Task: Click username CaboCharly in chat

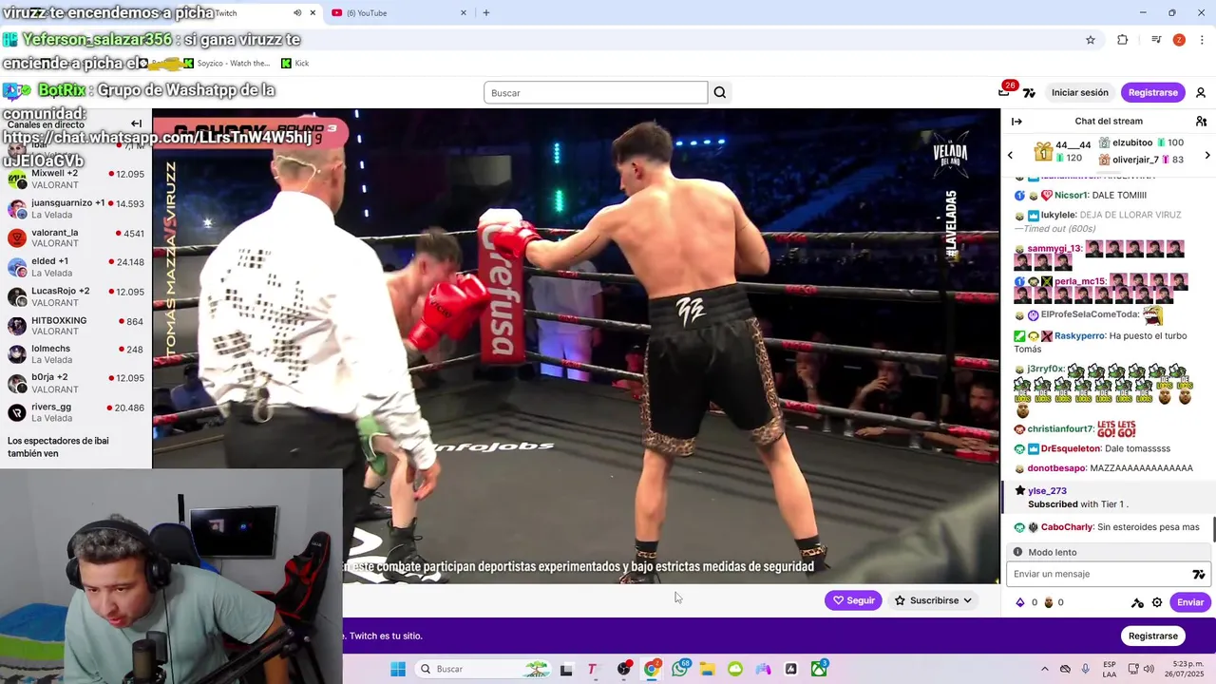Action: (x=1067, y=527)
